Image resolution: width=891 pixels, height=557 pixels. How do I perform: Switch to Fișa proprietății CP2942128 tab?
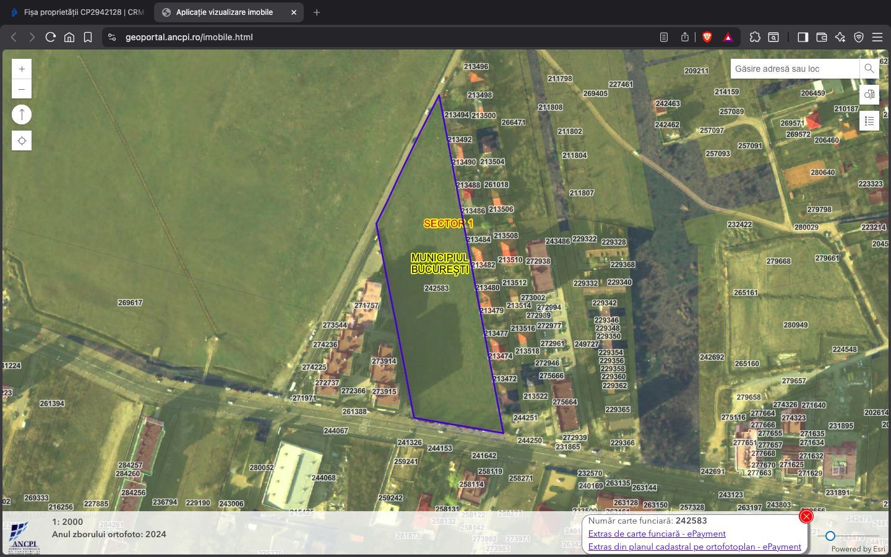[x=77, y=12]
